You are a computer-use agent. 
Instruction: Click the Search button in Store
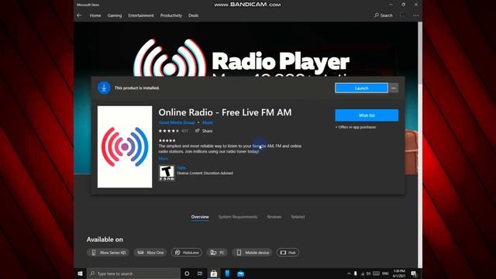click(x=384, y=15)
